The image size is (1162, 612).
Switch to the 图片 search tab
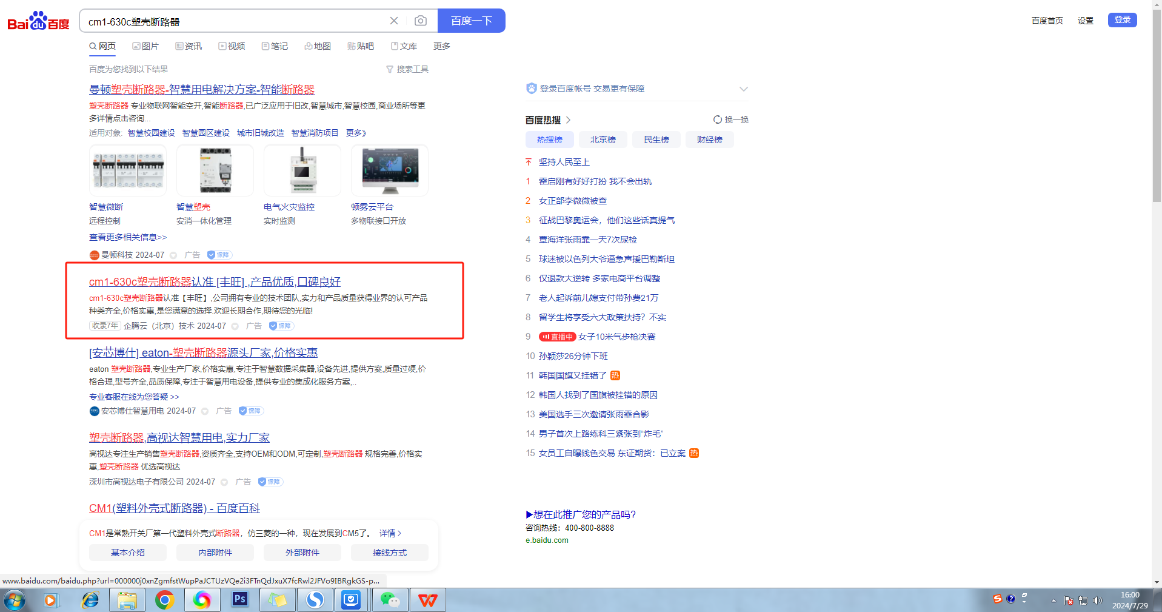pos(145,46)
